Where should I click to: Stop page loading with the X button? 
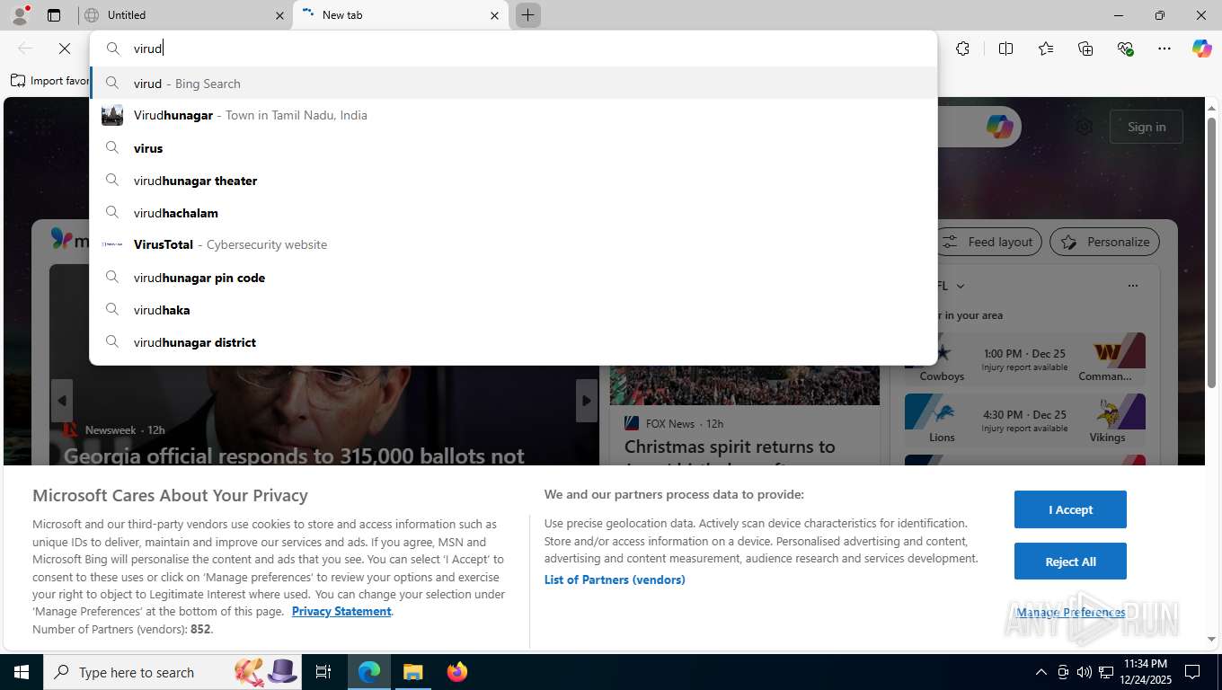pos(65,49)
